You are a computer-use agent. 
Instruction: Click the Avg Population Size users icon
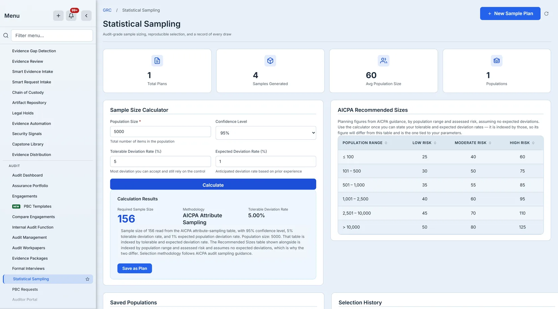click(x=384, y=61)
